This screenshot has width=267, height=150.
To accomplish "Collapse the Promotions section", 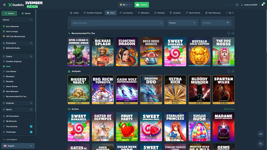I will [x=31, y=43].
